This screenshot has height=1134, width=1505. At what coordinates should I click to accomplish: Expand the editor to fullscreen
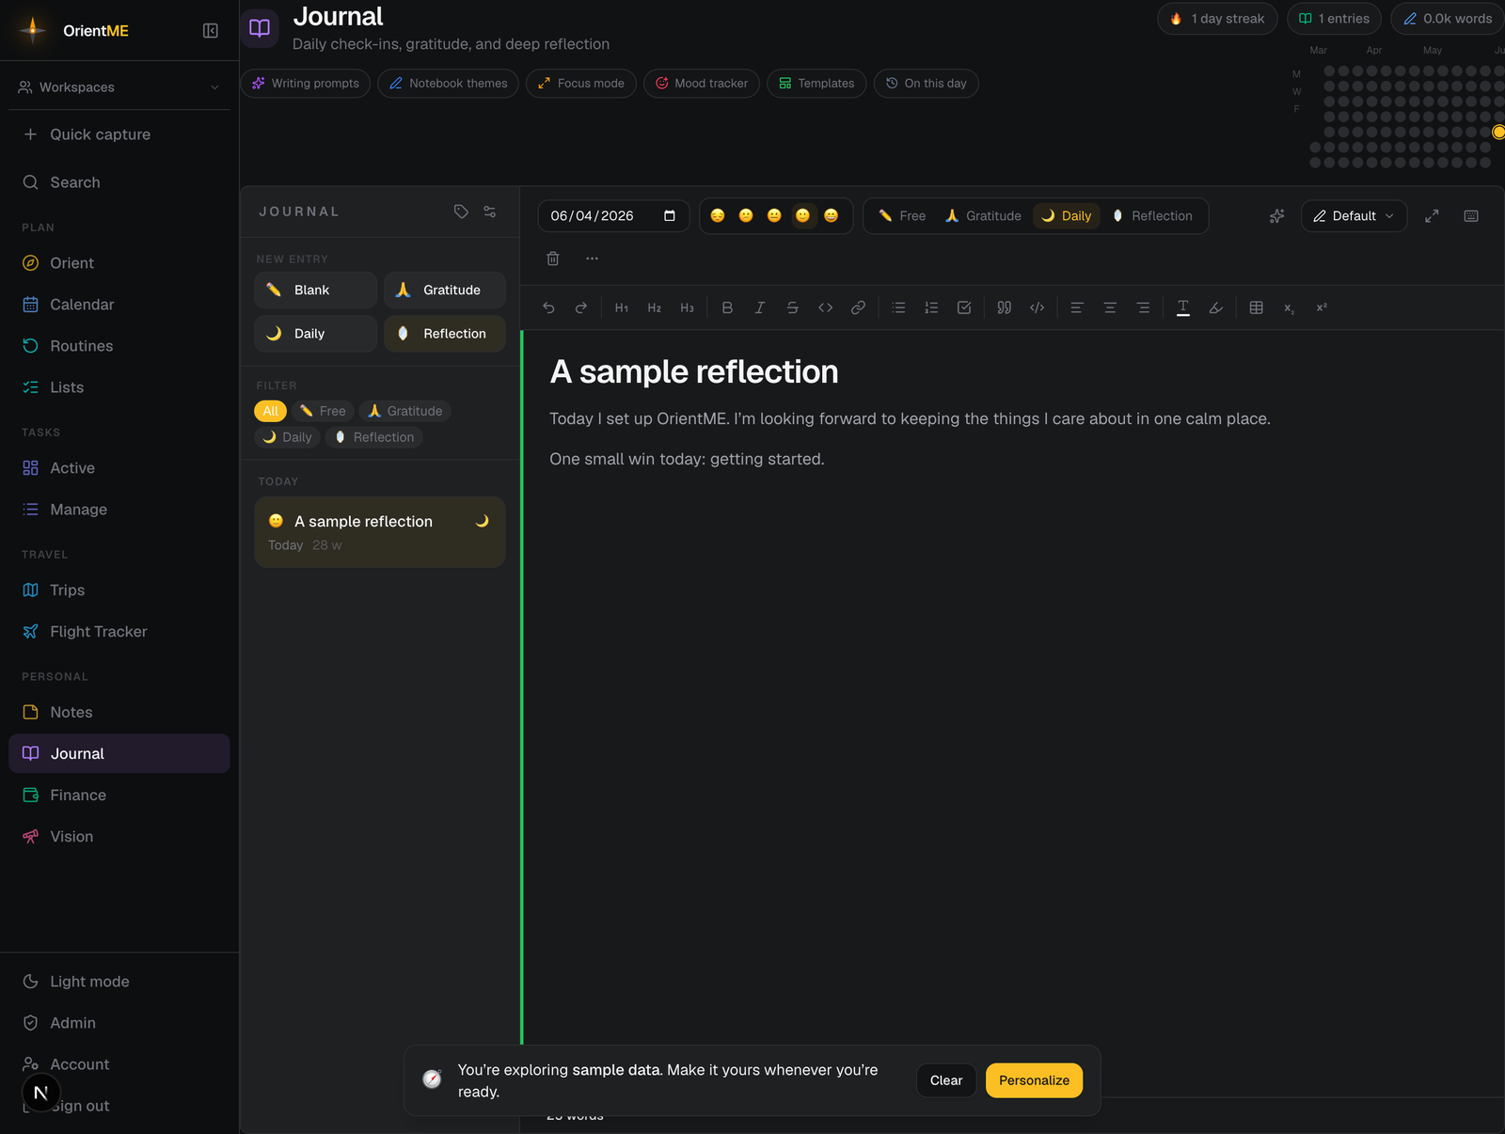1432,216
